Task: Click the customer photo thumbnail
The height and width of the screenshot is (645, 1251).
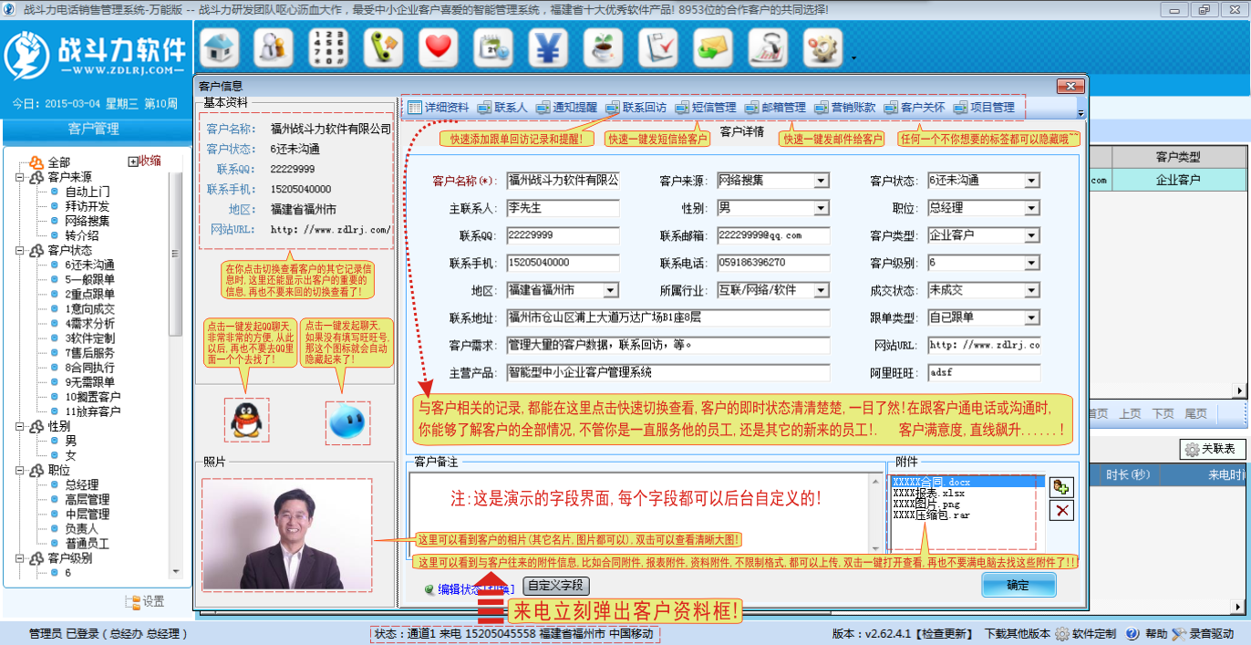Action: [x=287, y=534]
